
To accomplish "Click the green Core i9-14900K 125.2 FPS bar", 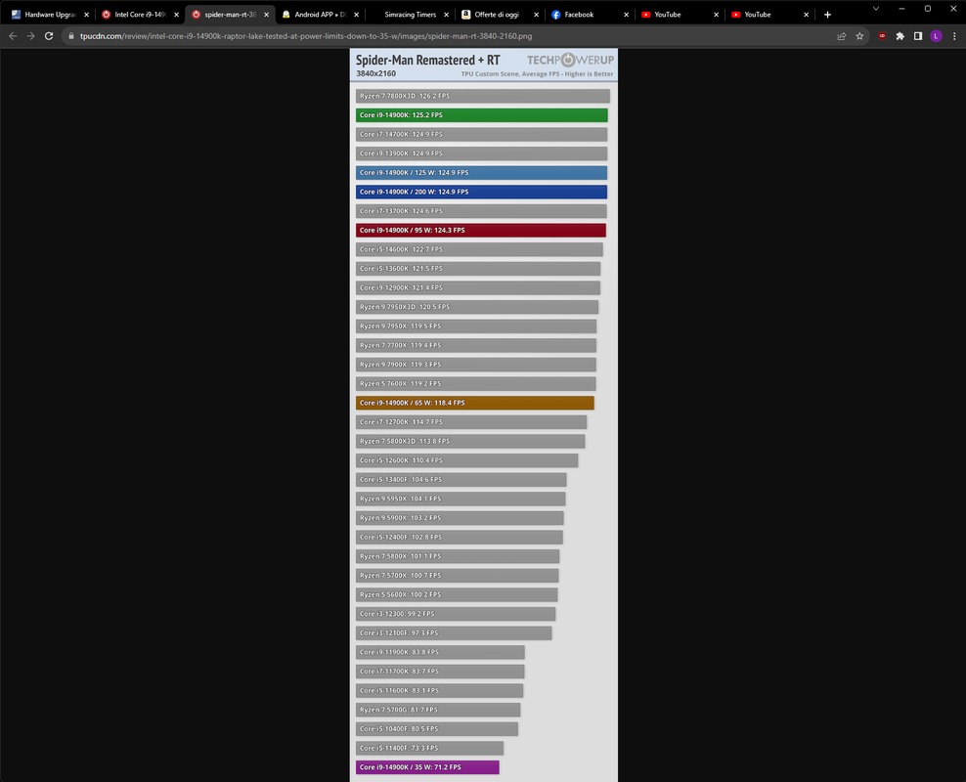I will 481,115.
